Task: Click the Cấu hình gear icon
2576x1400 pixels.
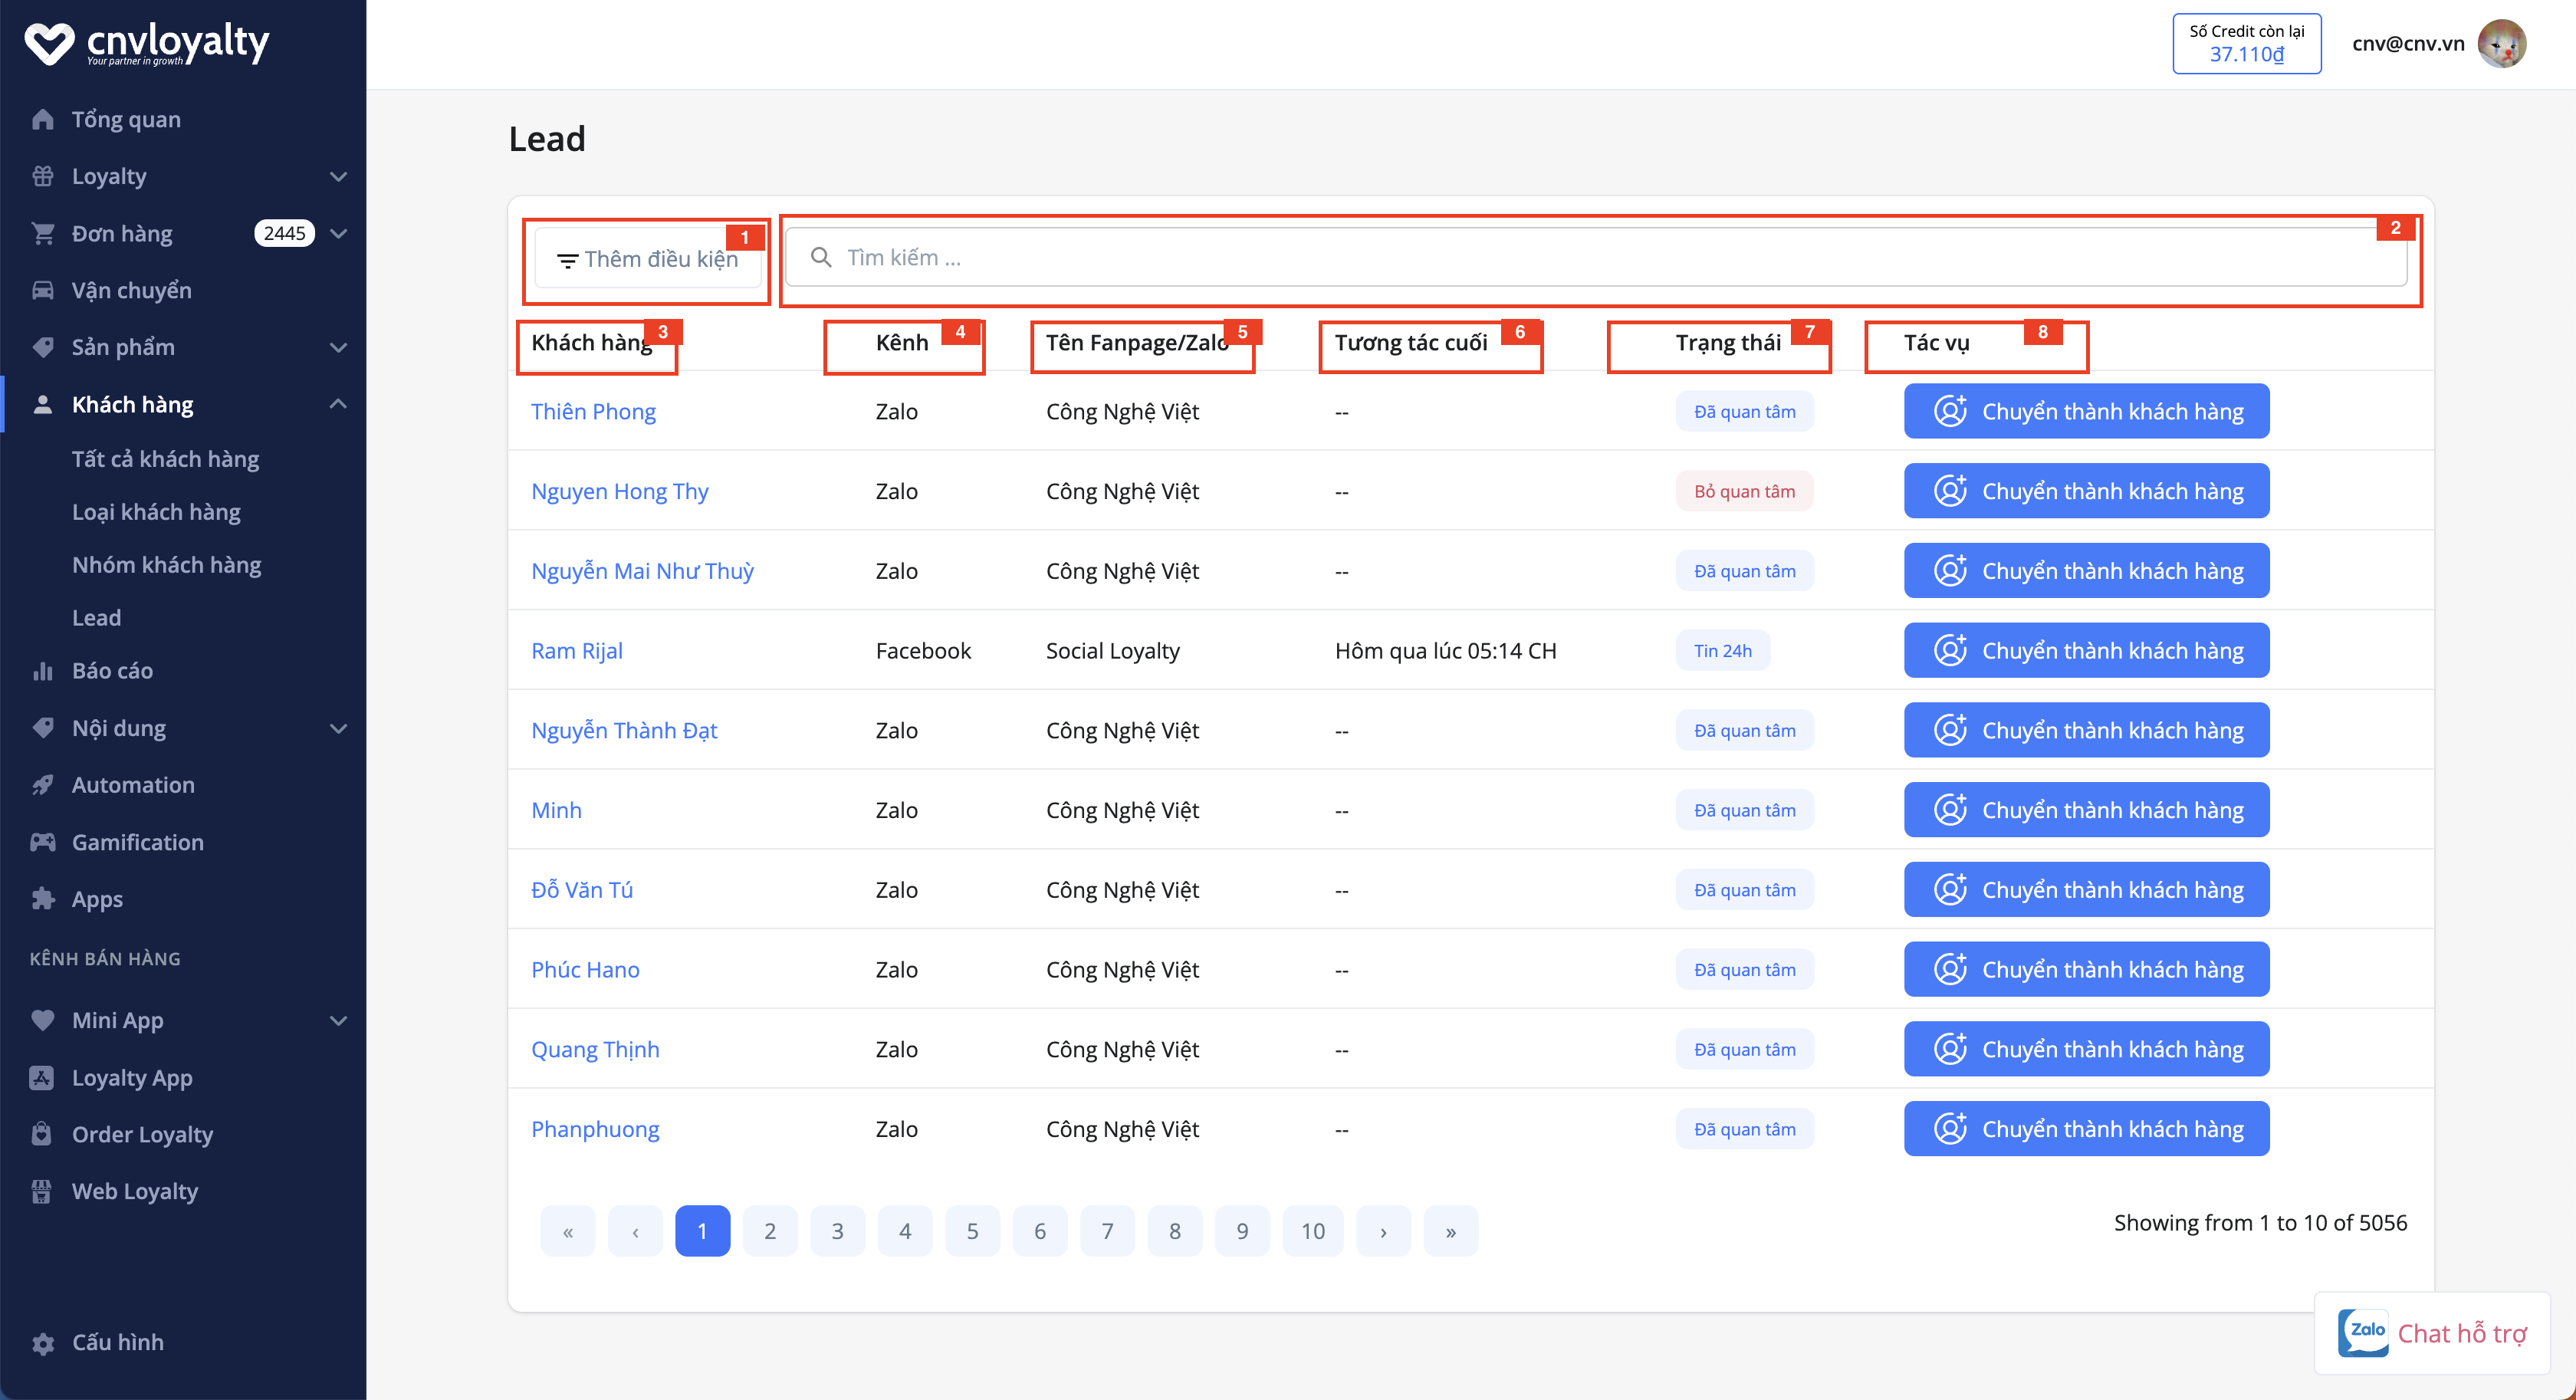Action: click(x=42, y=1343)
